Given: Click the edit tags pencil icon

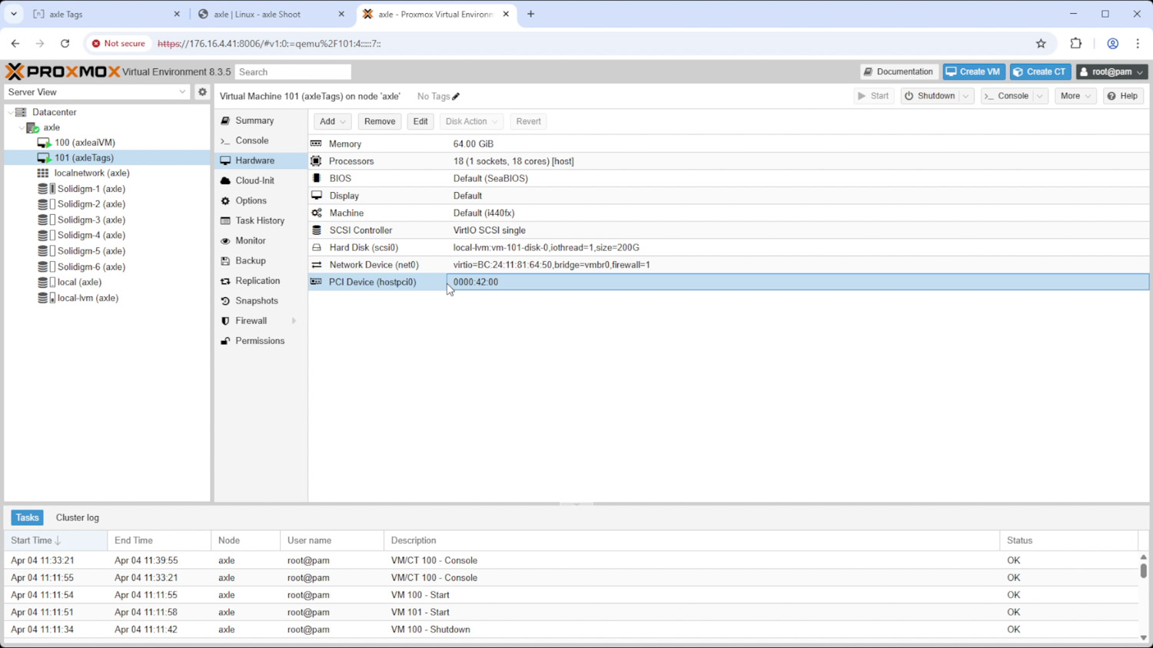Looking at the screenshot, I should (456, 96).
